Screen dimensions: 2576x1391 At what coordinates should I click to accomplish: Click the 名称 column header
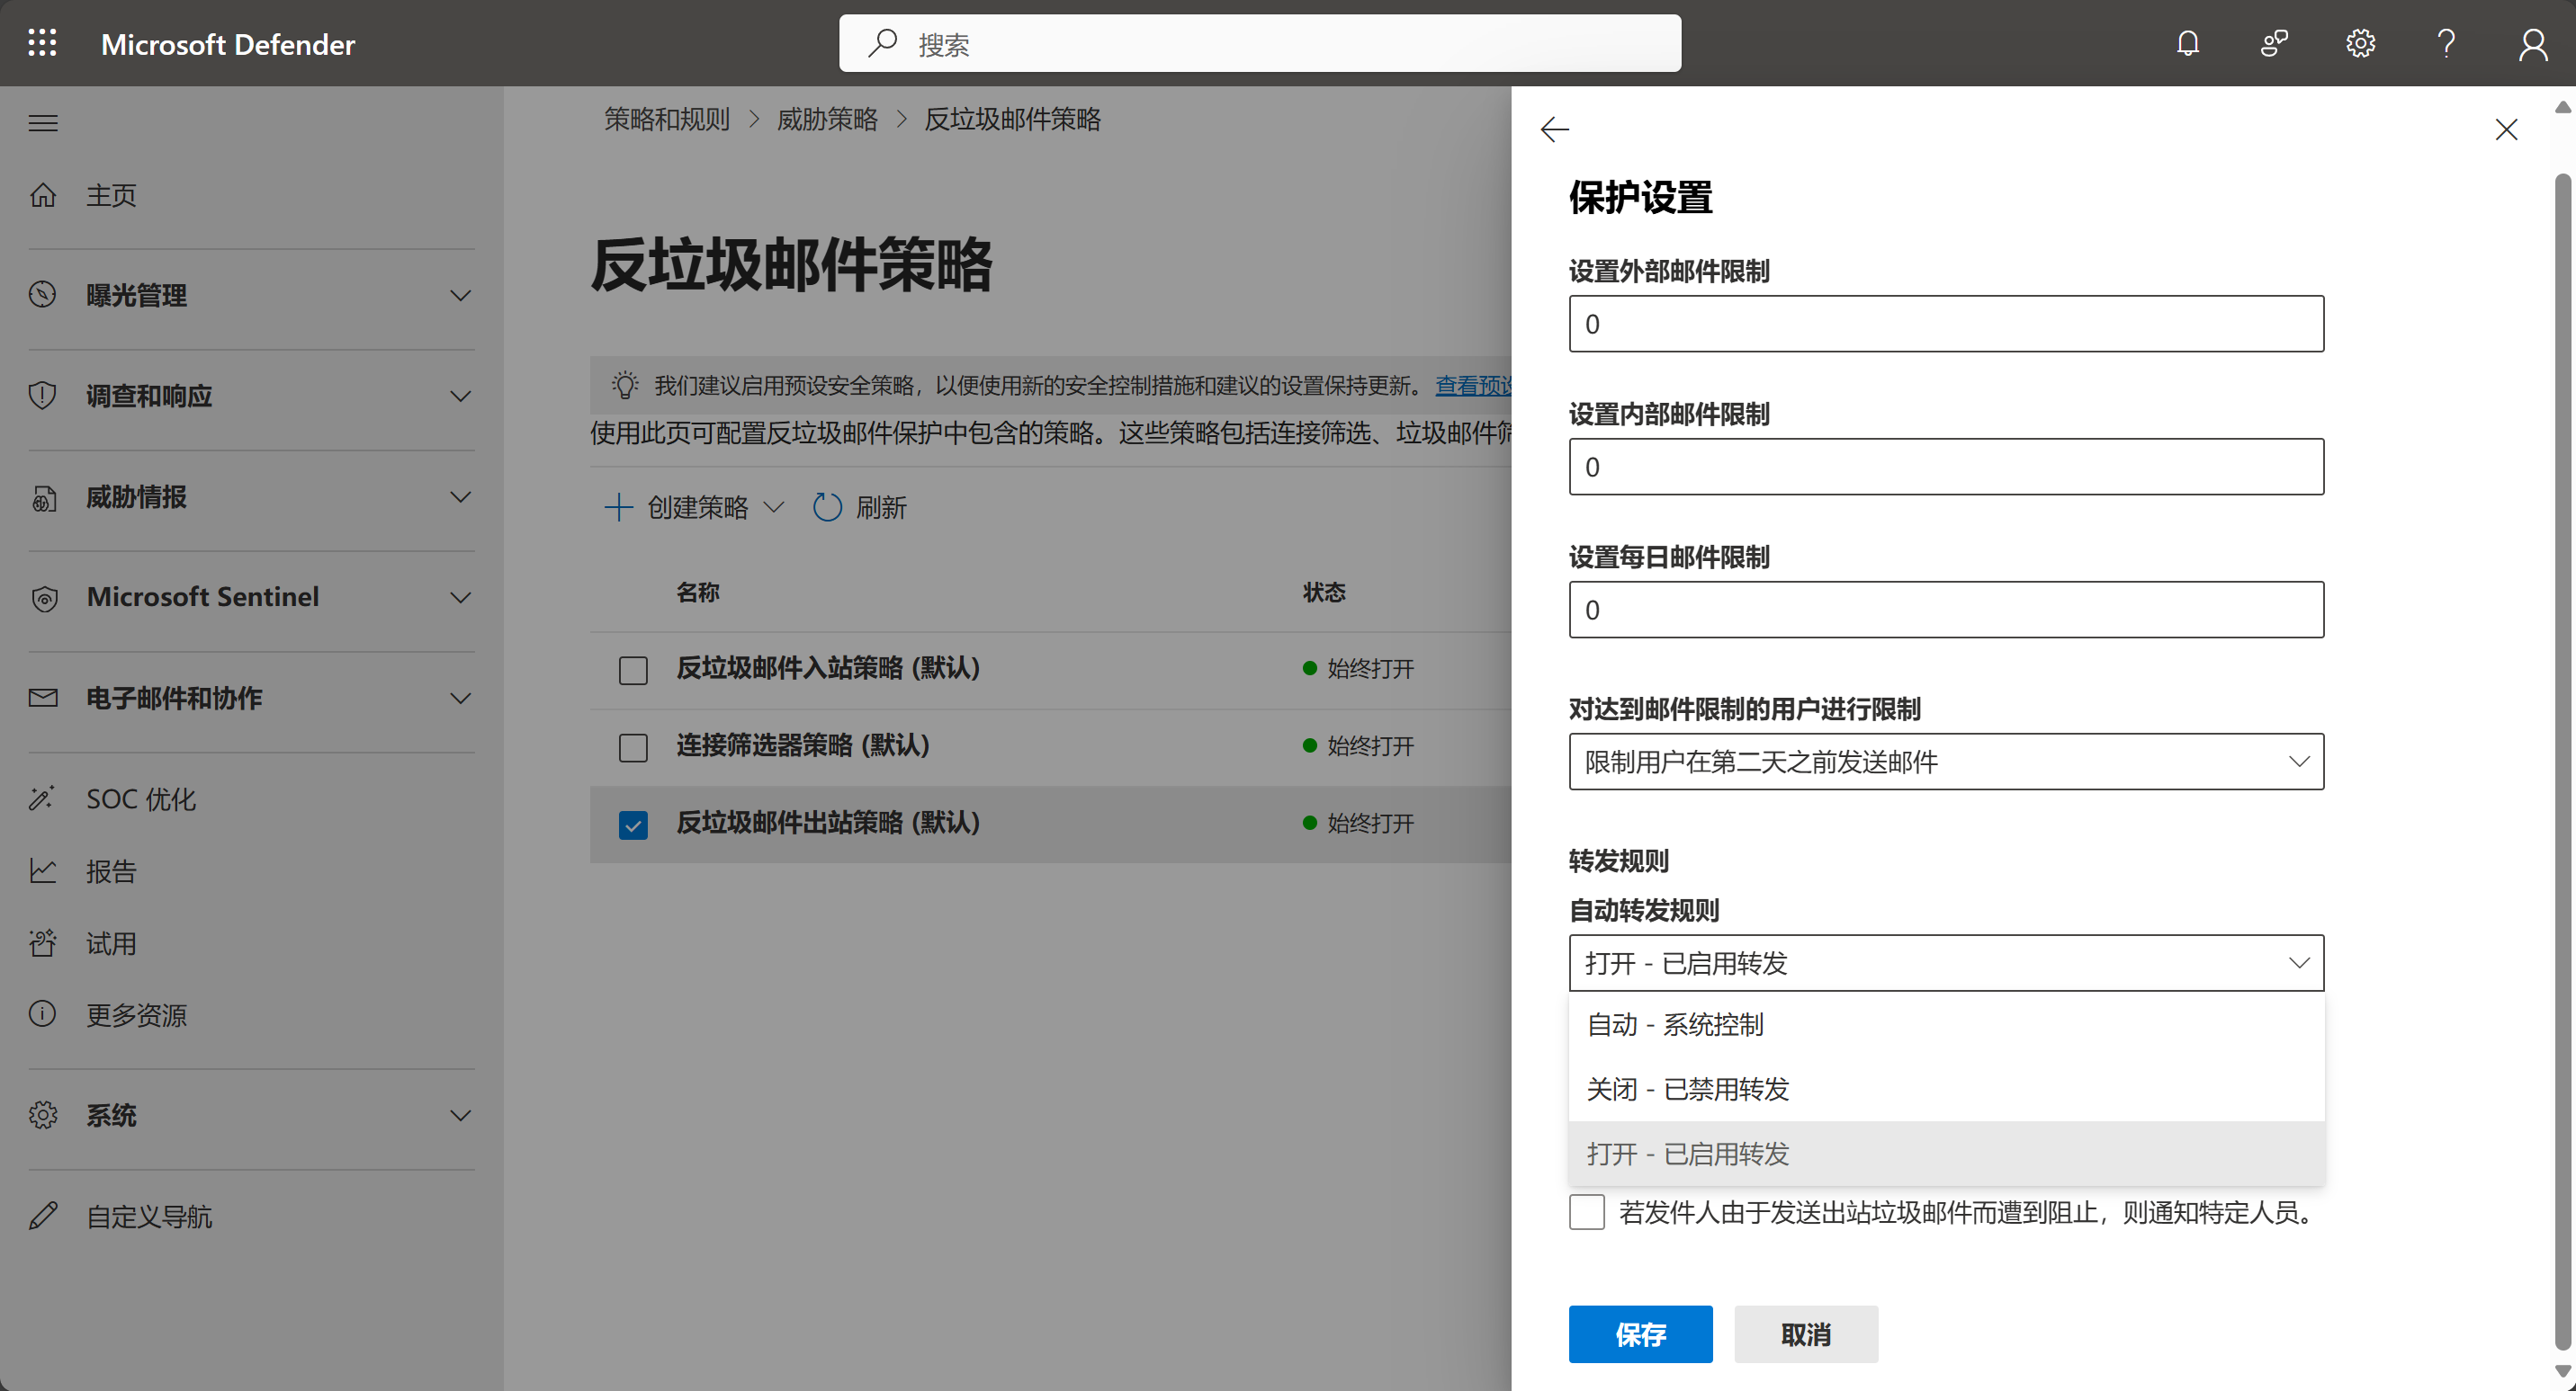(x=698, y=592)
